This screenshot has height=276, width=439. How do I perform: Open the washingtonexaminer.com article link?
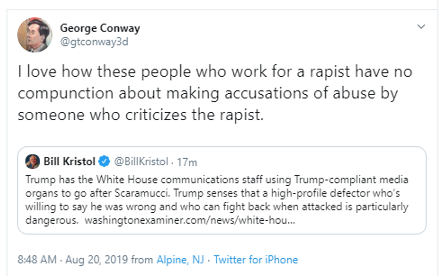(190, 220)
